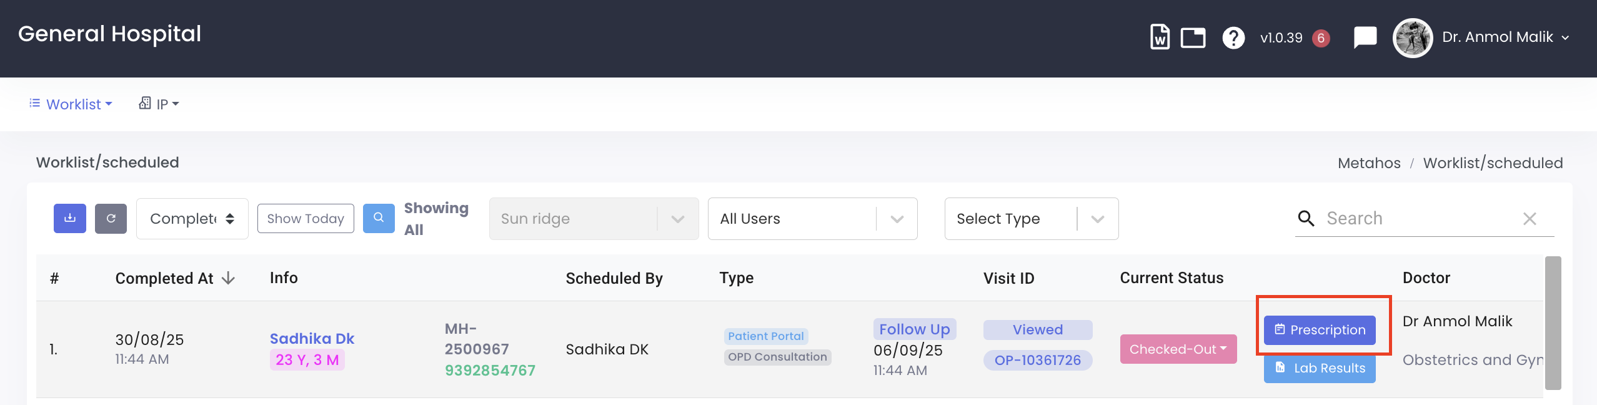Open the Select Type dropdown
Viewport: 1597px width, 405px height.
(x=1031, y=219)
